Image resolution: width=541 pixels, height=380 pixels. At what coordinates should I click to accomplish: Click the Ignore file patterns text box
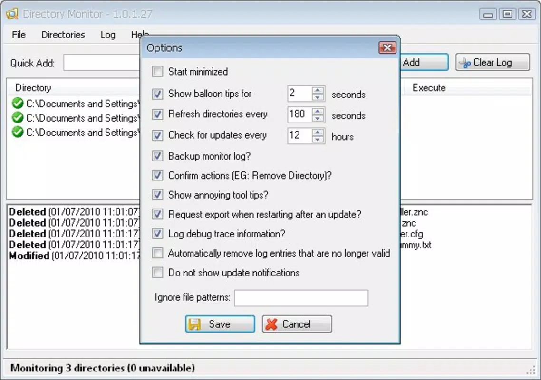[x=301, y=298]
